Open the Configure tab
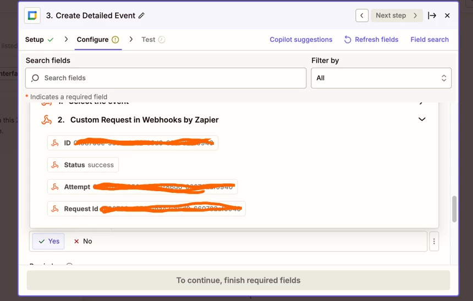 [98, 40]
